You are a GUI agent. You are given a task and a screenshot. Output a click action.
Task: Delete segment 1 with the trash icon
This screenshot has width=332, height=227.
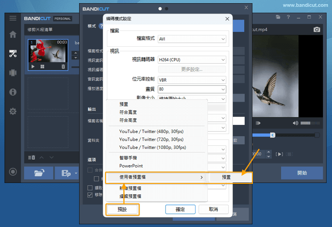[x=63, y=67]
